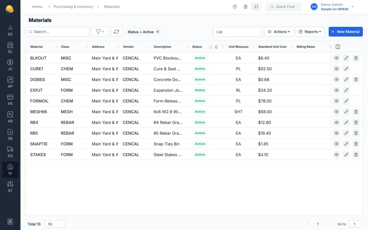View the SNAPTIE material details
Image resolution: width=368 pixels, height=230 pixels.
point(337,144)
